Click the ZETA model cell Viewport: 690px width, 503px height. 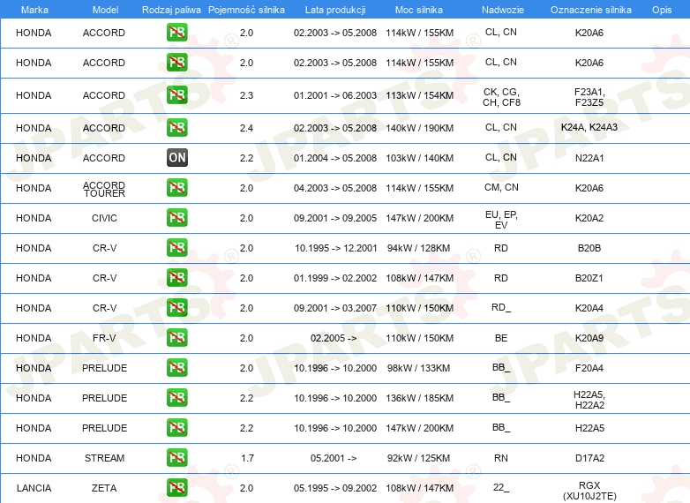click(104, 488)
